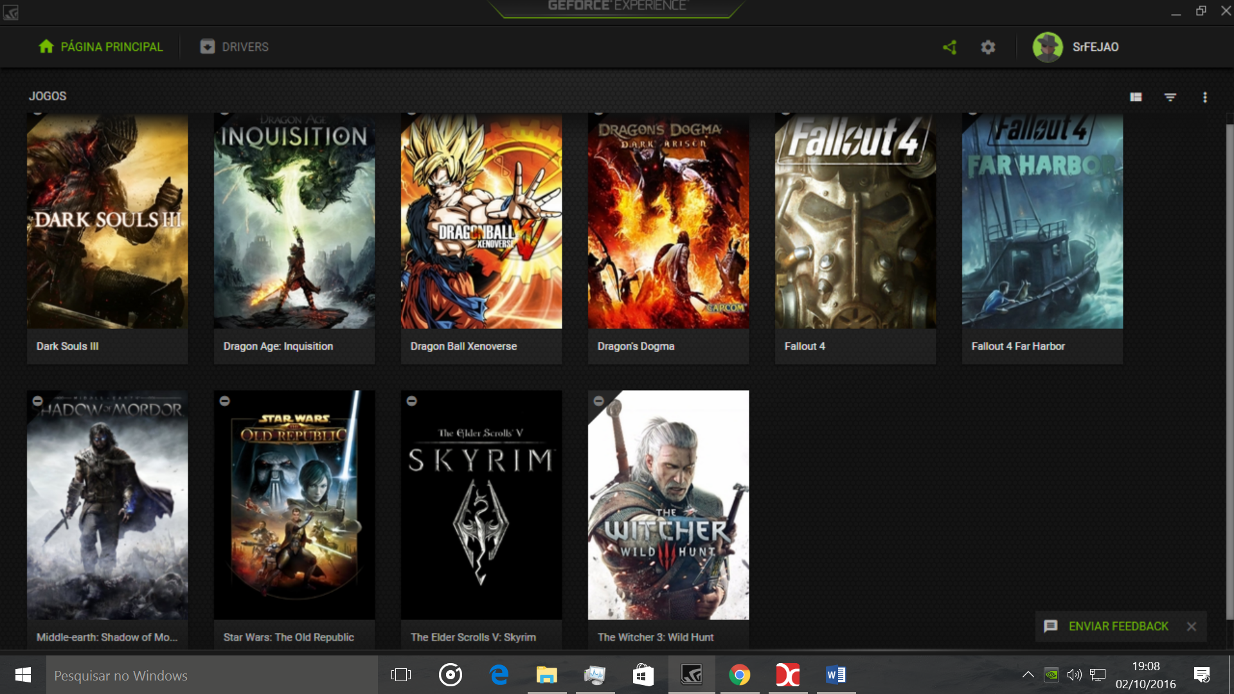Switch games grid view layout icon

1136,97
